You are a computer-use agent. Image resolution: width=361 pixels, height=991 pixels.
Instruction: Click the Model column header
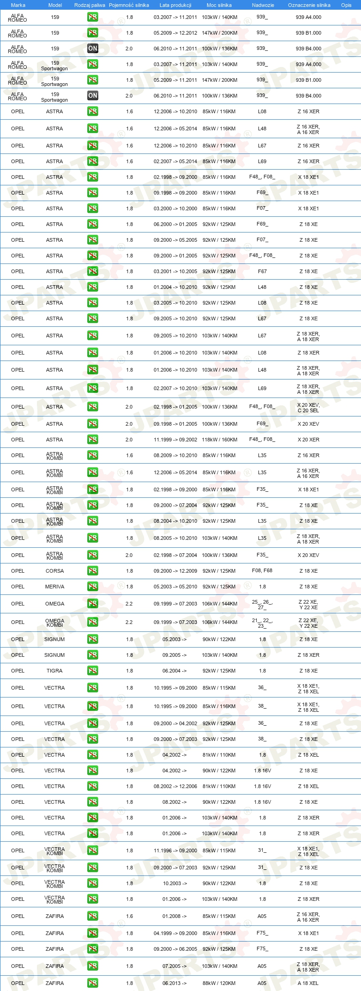click(x=55, y=5)
